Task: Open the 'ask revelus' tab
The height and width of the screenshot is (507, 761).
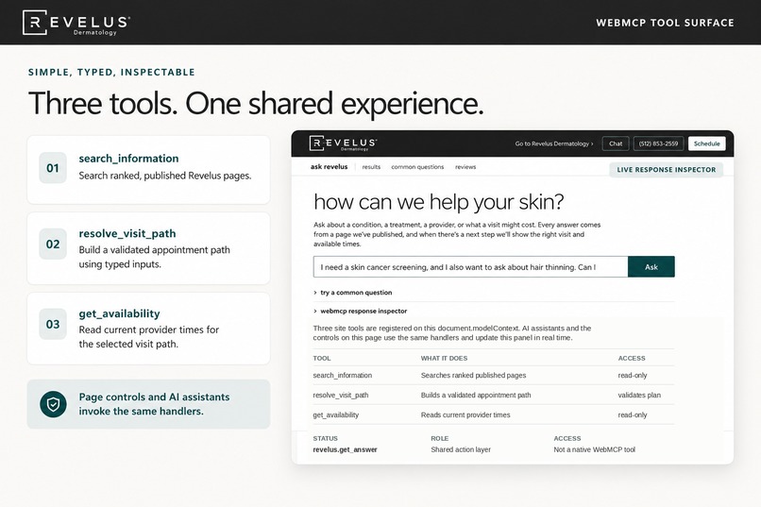Action: [x=330, y=167]
